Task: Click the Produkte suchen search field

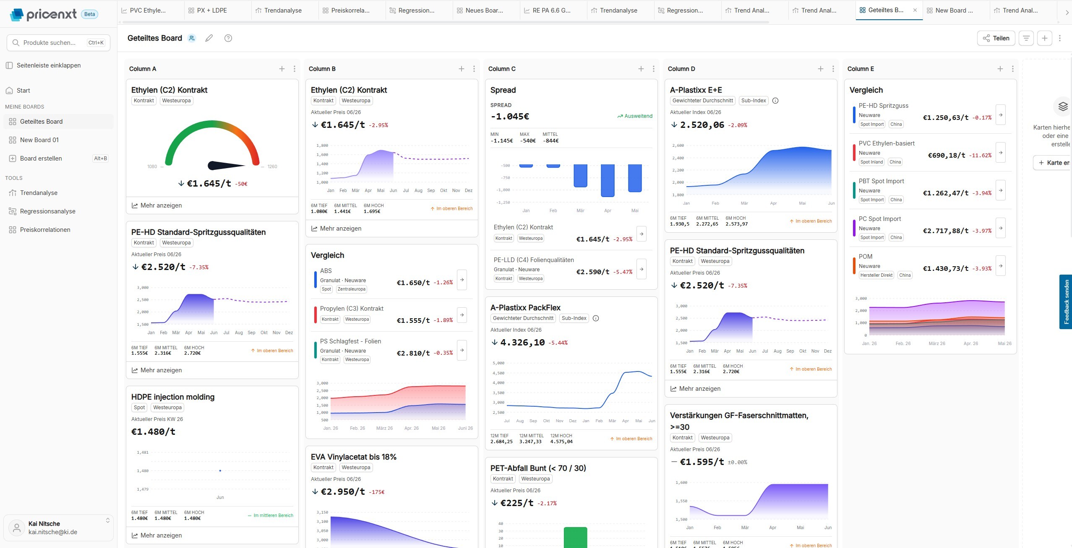Action: pos(58,43)
